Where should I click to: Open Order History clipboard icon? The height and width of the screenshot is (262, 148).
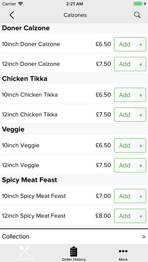[74, 251]
